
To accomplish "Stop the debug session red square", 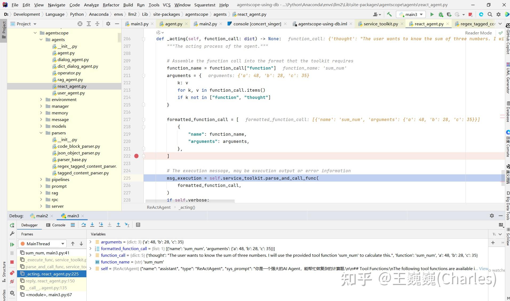I will [x=12, y=262].
